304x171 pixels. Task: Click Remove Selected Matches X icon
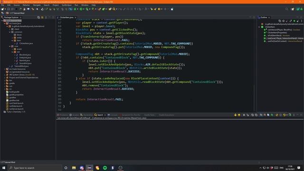point(244,115)
